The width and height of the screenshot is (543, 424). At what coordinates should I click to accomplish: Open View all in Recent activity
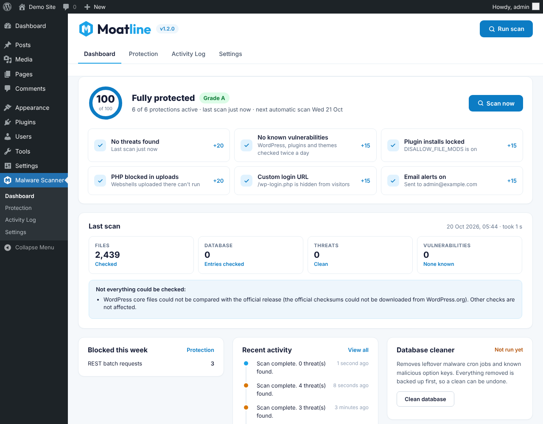[x=358, y=350]
